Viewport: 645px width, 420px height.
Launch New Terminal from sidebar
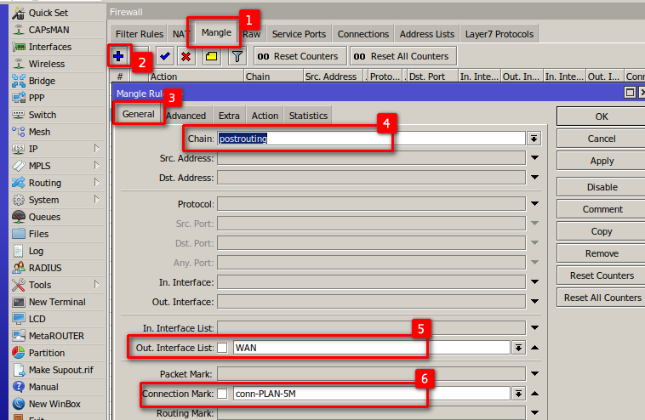pyautogui.click(x=56, y=302)
